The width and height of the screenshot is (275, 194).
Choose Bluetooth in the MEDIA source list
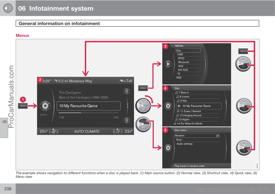184,62
